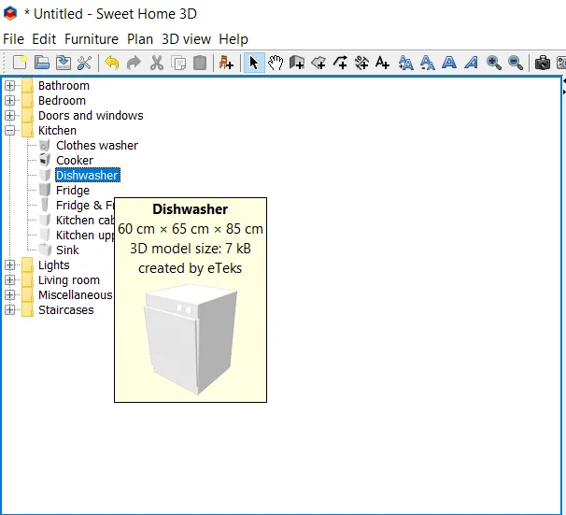
Task: Click the Cut scissors icon
Action: click(157, 63)
